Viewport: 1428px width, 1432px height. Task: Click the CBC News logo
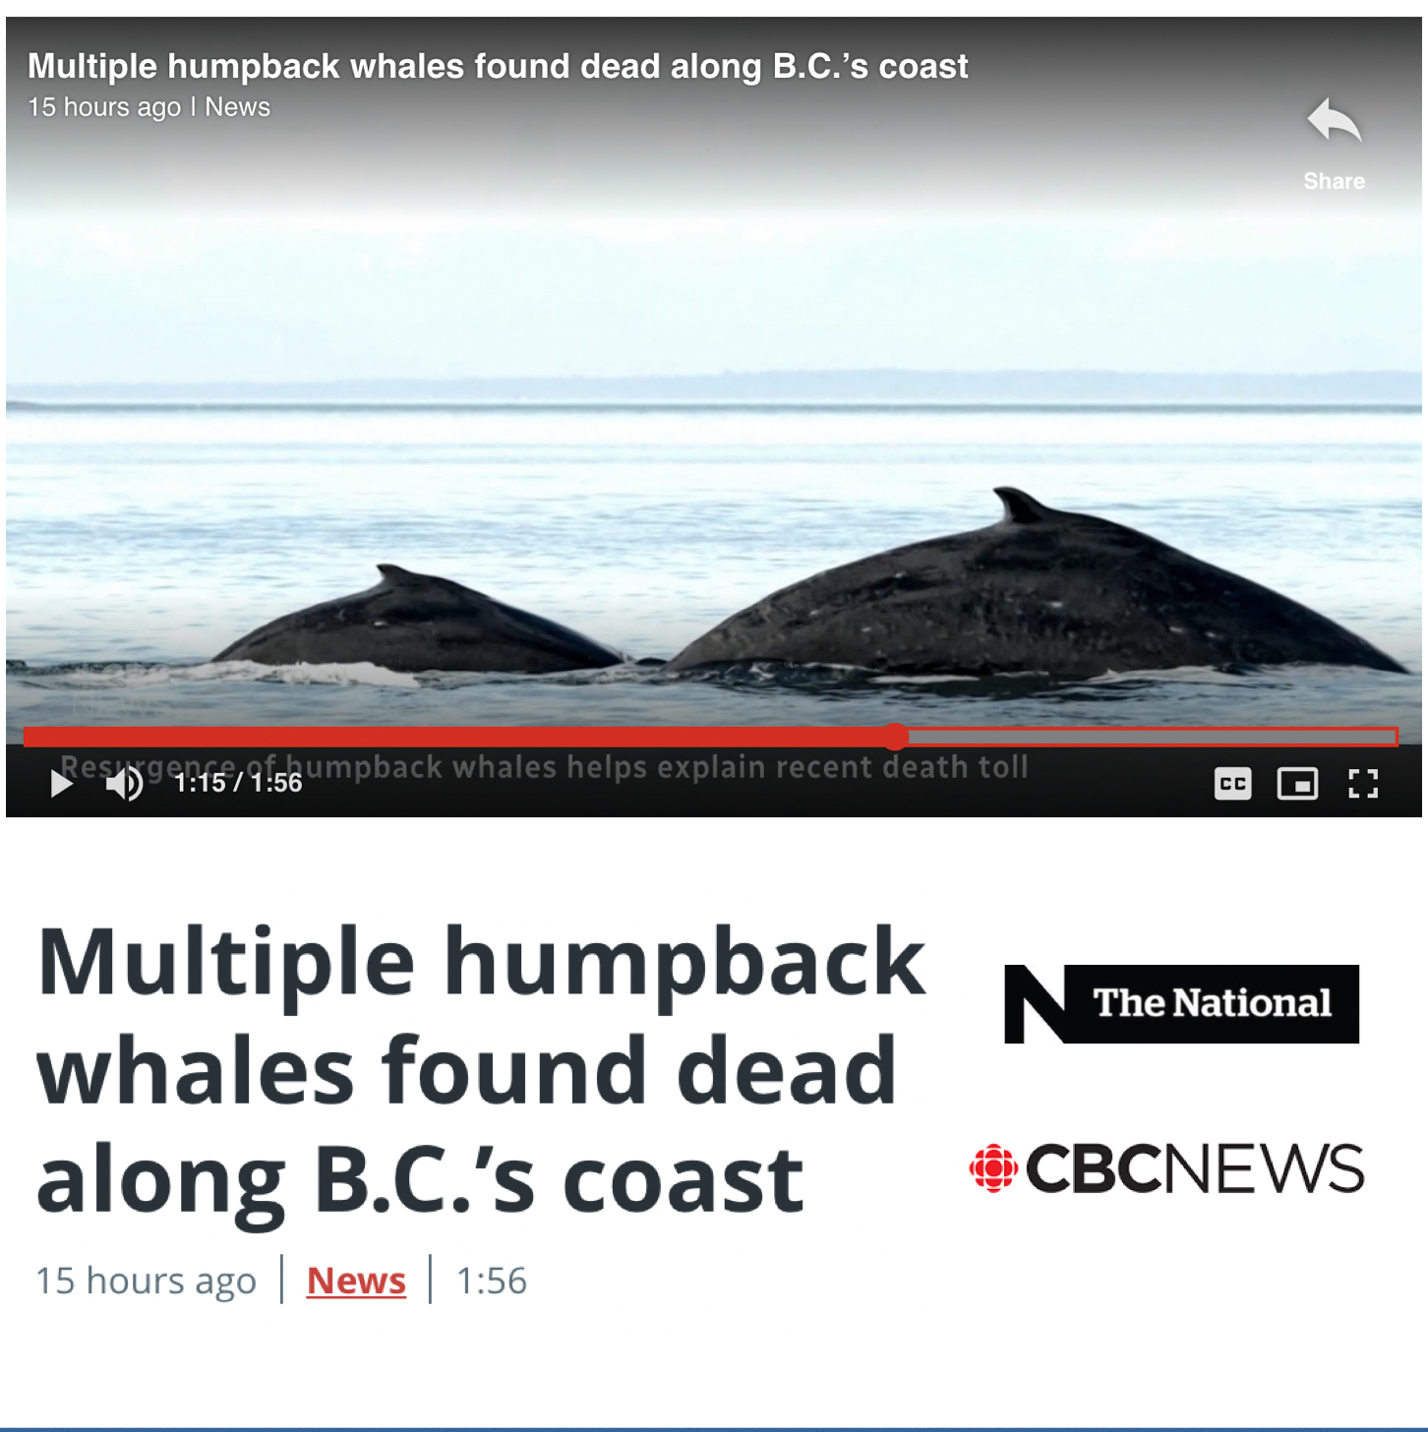point(1166,1168)
